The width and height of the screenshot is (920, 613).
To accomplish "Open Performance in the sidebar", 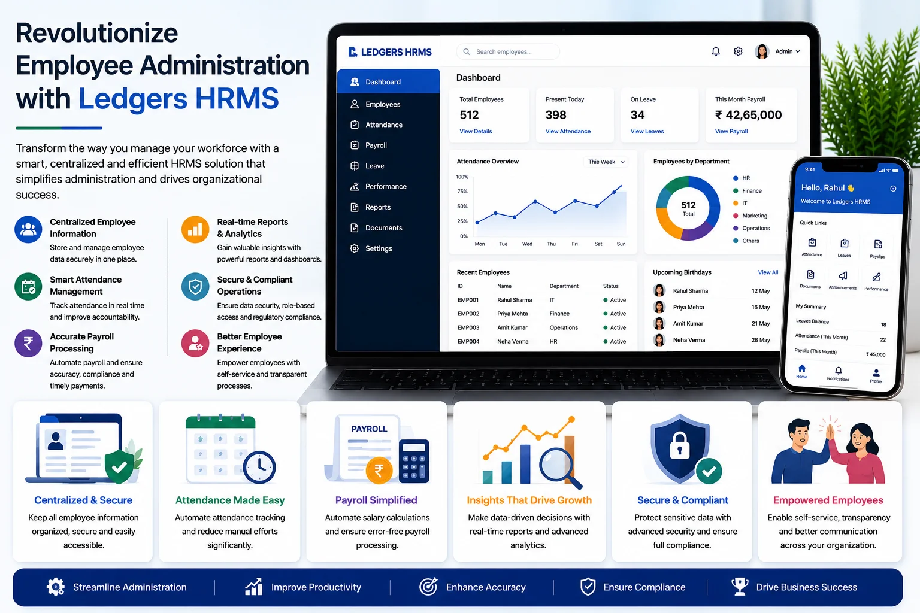I will tap(388, 187).
